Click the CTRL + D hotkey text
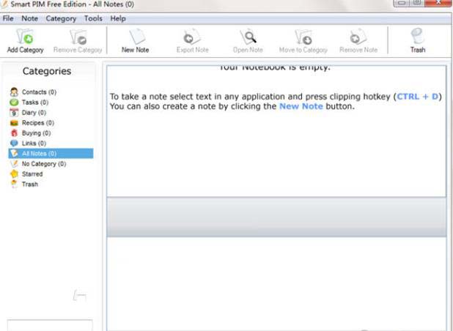 coord(418,97)
